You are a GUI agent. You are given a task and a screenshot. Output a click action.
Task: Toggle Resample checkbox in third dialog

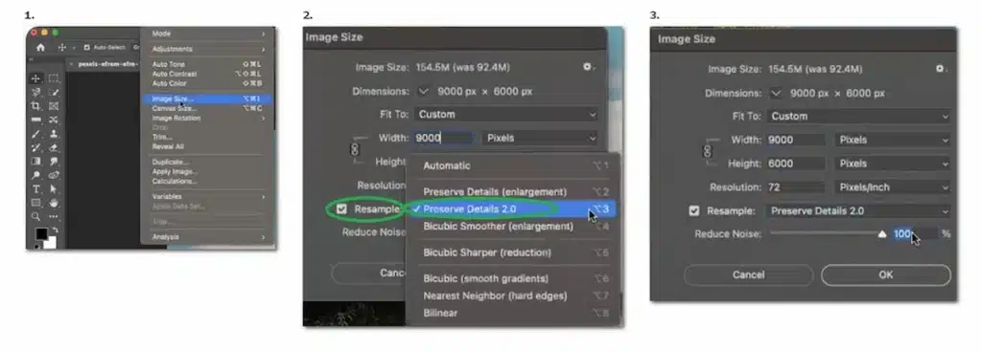(x=694, y=211)
